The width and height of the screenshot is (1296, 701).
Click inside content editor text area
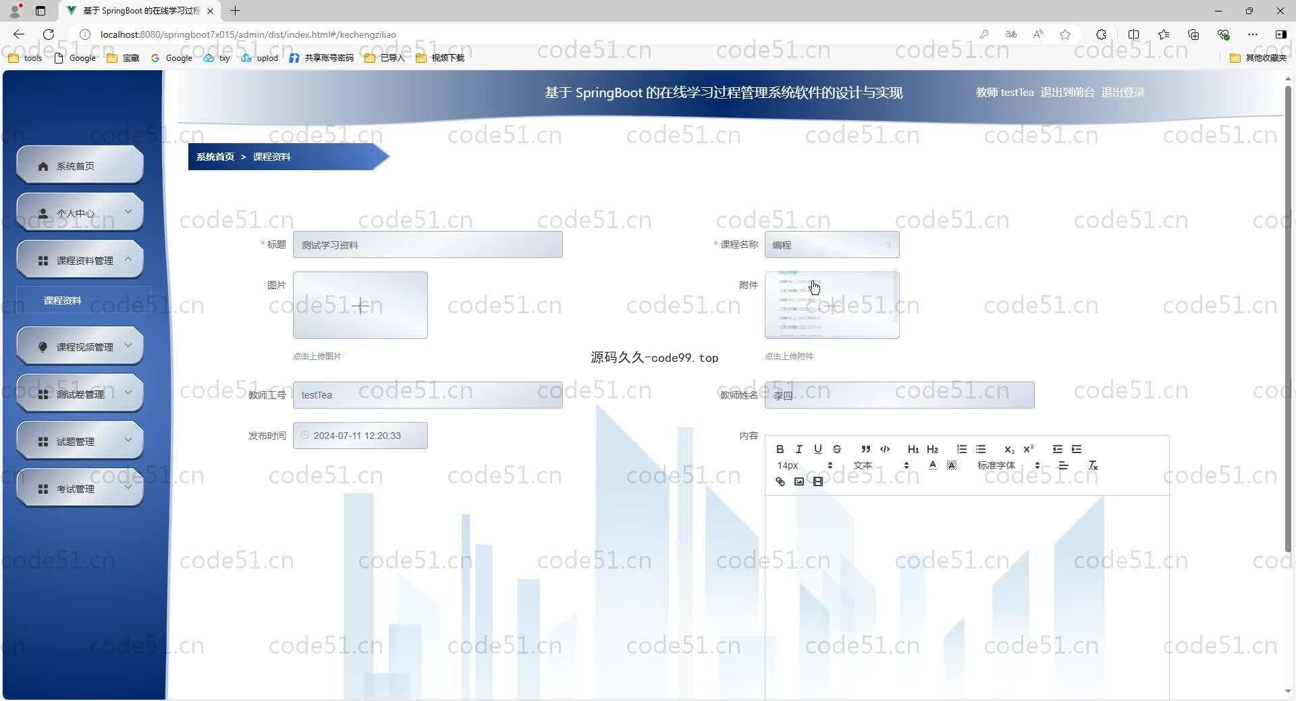[967, 598]
